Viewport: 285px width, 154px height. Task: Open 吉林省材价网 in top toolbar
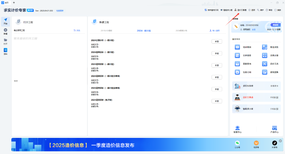tap(211, 10)
